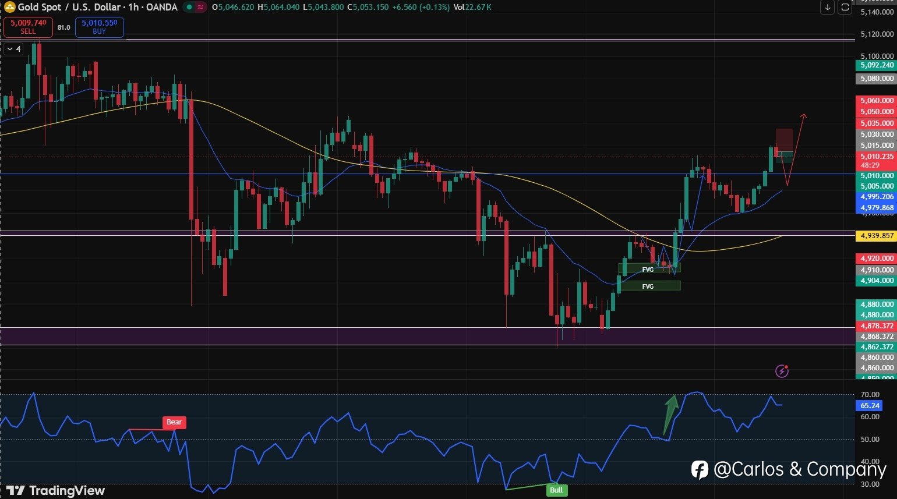Click the red SELL 5,009.74 button
The image size is (897, 499).
click(28, 27)
